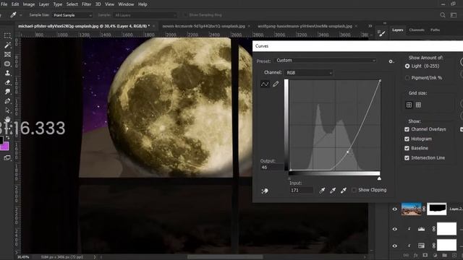Open the Curves Preset Custom dropdown
Image resolution: width=463 pixels, height=260 pixels.
pyautogui.click(x=326, y=61)
